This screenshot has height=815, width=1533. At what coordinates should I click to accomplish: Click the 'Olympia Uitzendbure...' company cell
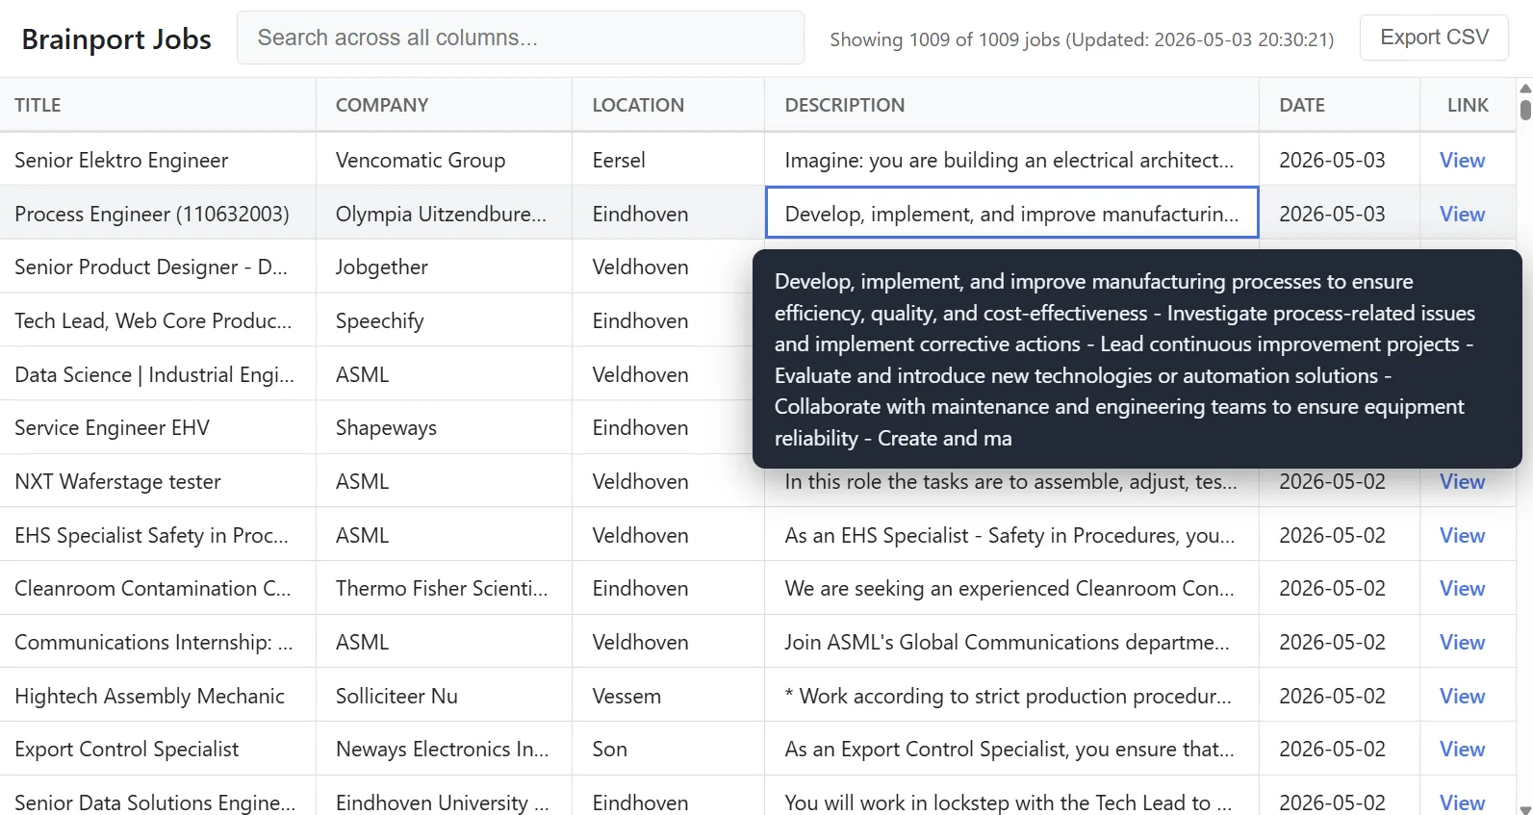[x=444, y=214]
